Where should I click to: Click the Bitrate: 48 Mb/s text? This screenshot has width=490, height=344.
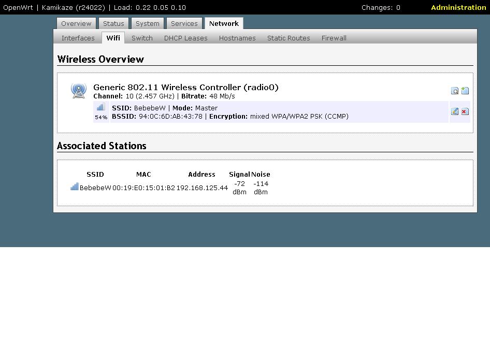pyautogui.click(x=208, y=96)
